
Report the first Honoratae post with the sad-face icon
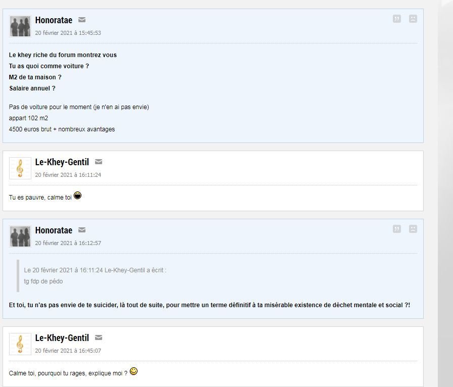point(413,19)
